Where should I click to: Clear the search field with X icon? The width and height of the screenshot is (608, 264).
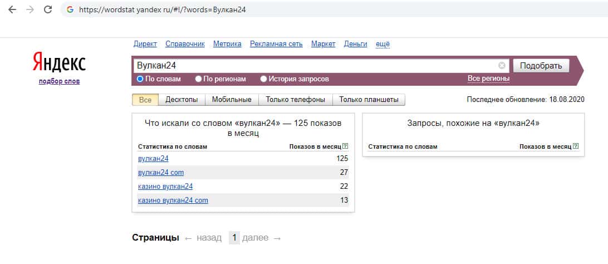tap(502, 66)
